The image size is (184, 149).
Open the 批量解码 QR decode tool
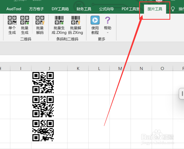[40, 25]
